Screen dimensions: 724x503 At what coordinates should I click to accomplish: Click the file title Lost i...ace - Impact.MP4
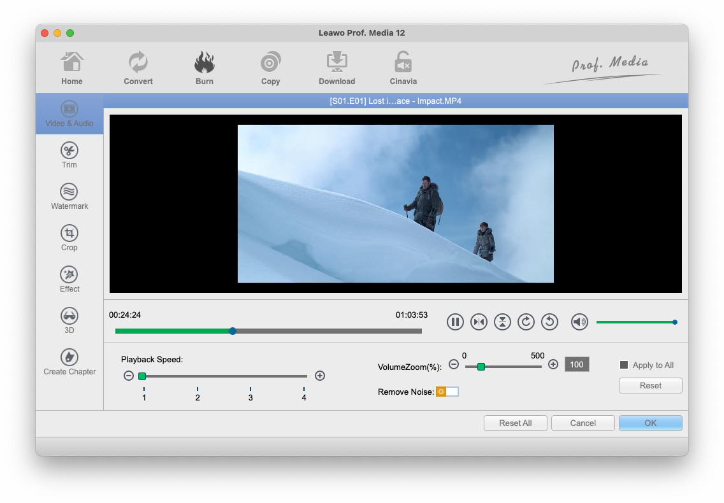coord(395,101)
